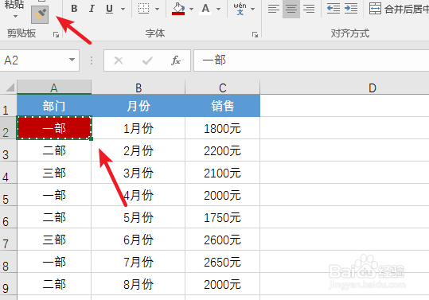The image size is (429, 300).
Task: Align text right
Action: (x=309, y=9)
